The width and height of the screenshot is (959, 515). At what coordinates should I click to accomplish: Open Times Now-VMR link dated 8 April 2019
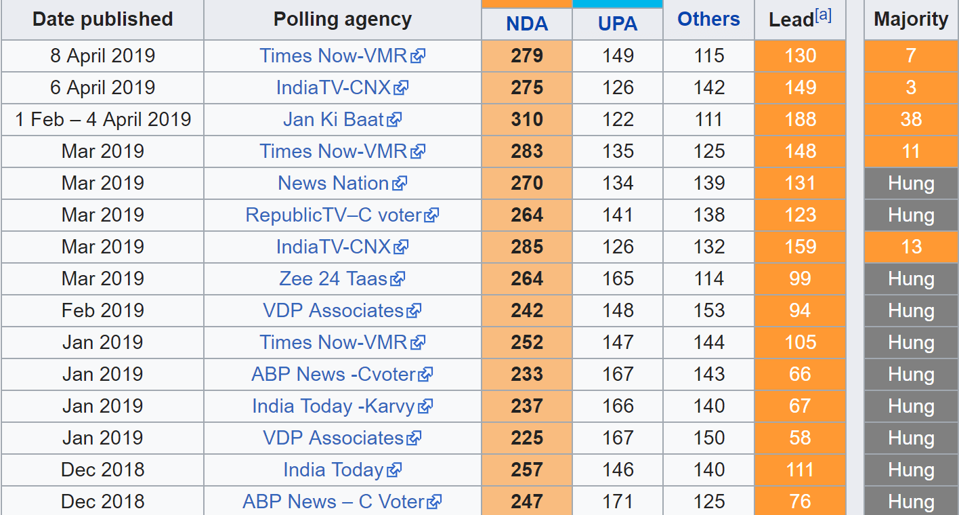click(333, 56)
